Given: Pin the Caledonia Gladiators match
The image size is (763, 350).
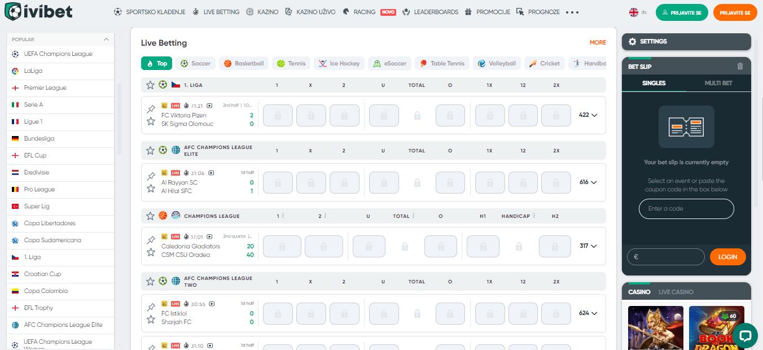Looking at the screenshot, I should tap(151, 240).
